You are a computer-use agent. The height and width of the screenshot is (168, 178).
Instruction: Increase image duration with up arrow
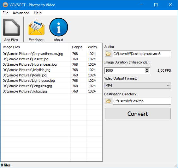pyautogui.click(x=147, y=69)
